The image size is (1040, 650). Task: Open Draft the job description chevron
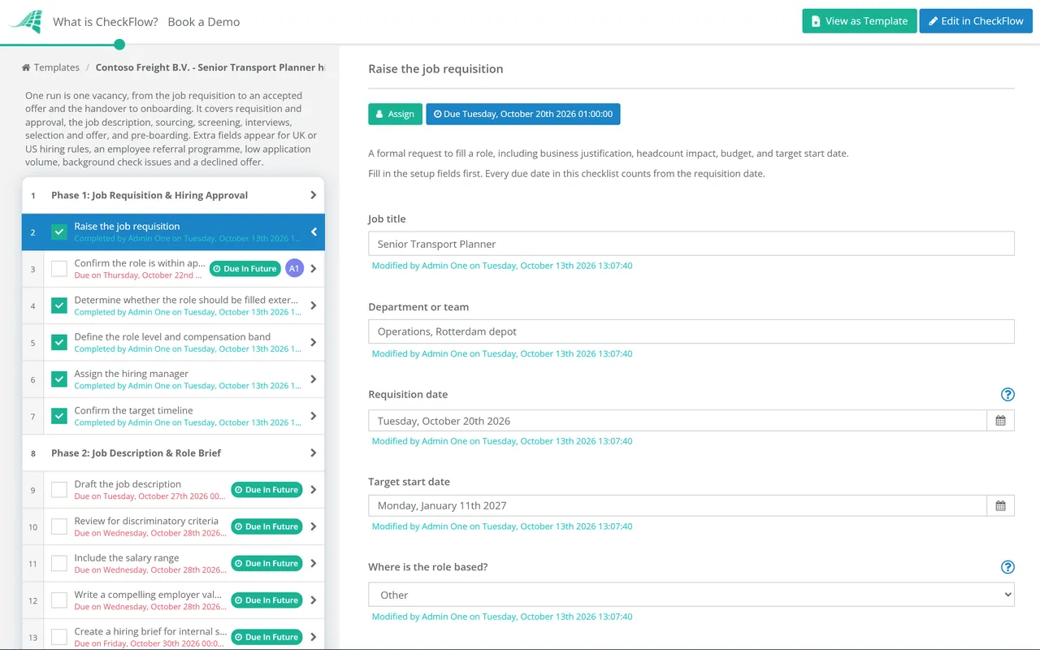tap(314, 490)
